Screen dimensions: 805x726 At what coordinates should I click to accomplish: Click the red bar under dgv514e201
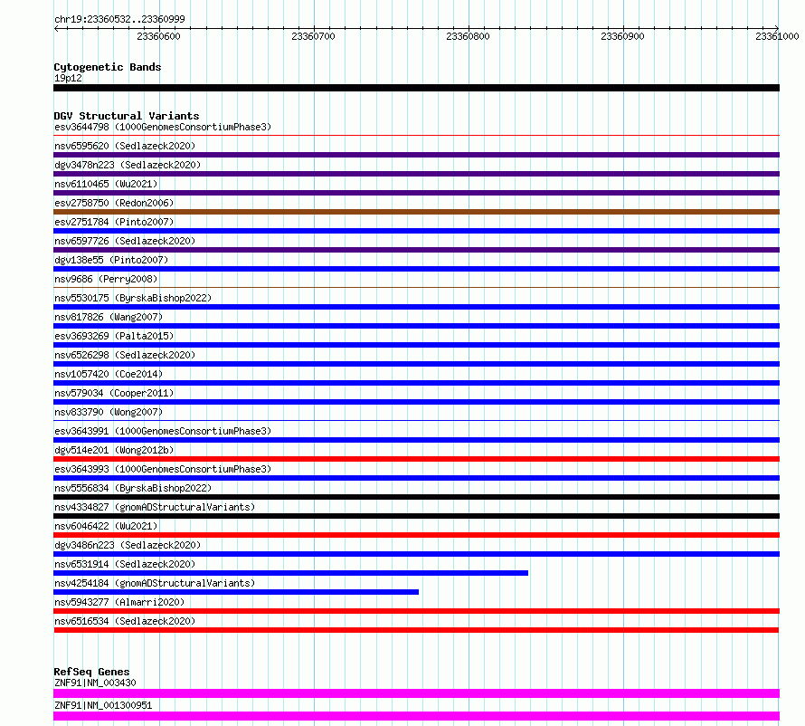416,459
